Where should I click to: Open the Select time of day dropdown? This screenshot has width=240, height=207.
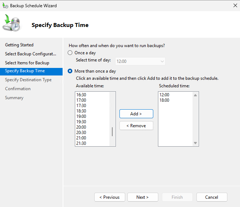coord(140,61)
